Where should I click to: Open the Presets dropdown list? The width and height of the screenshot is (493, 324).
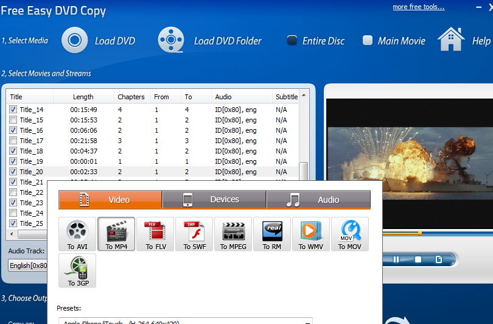pyautogui.click(x=186, y=321)
